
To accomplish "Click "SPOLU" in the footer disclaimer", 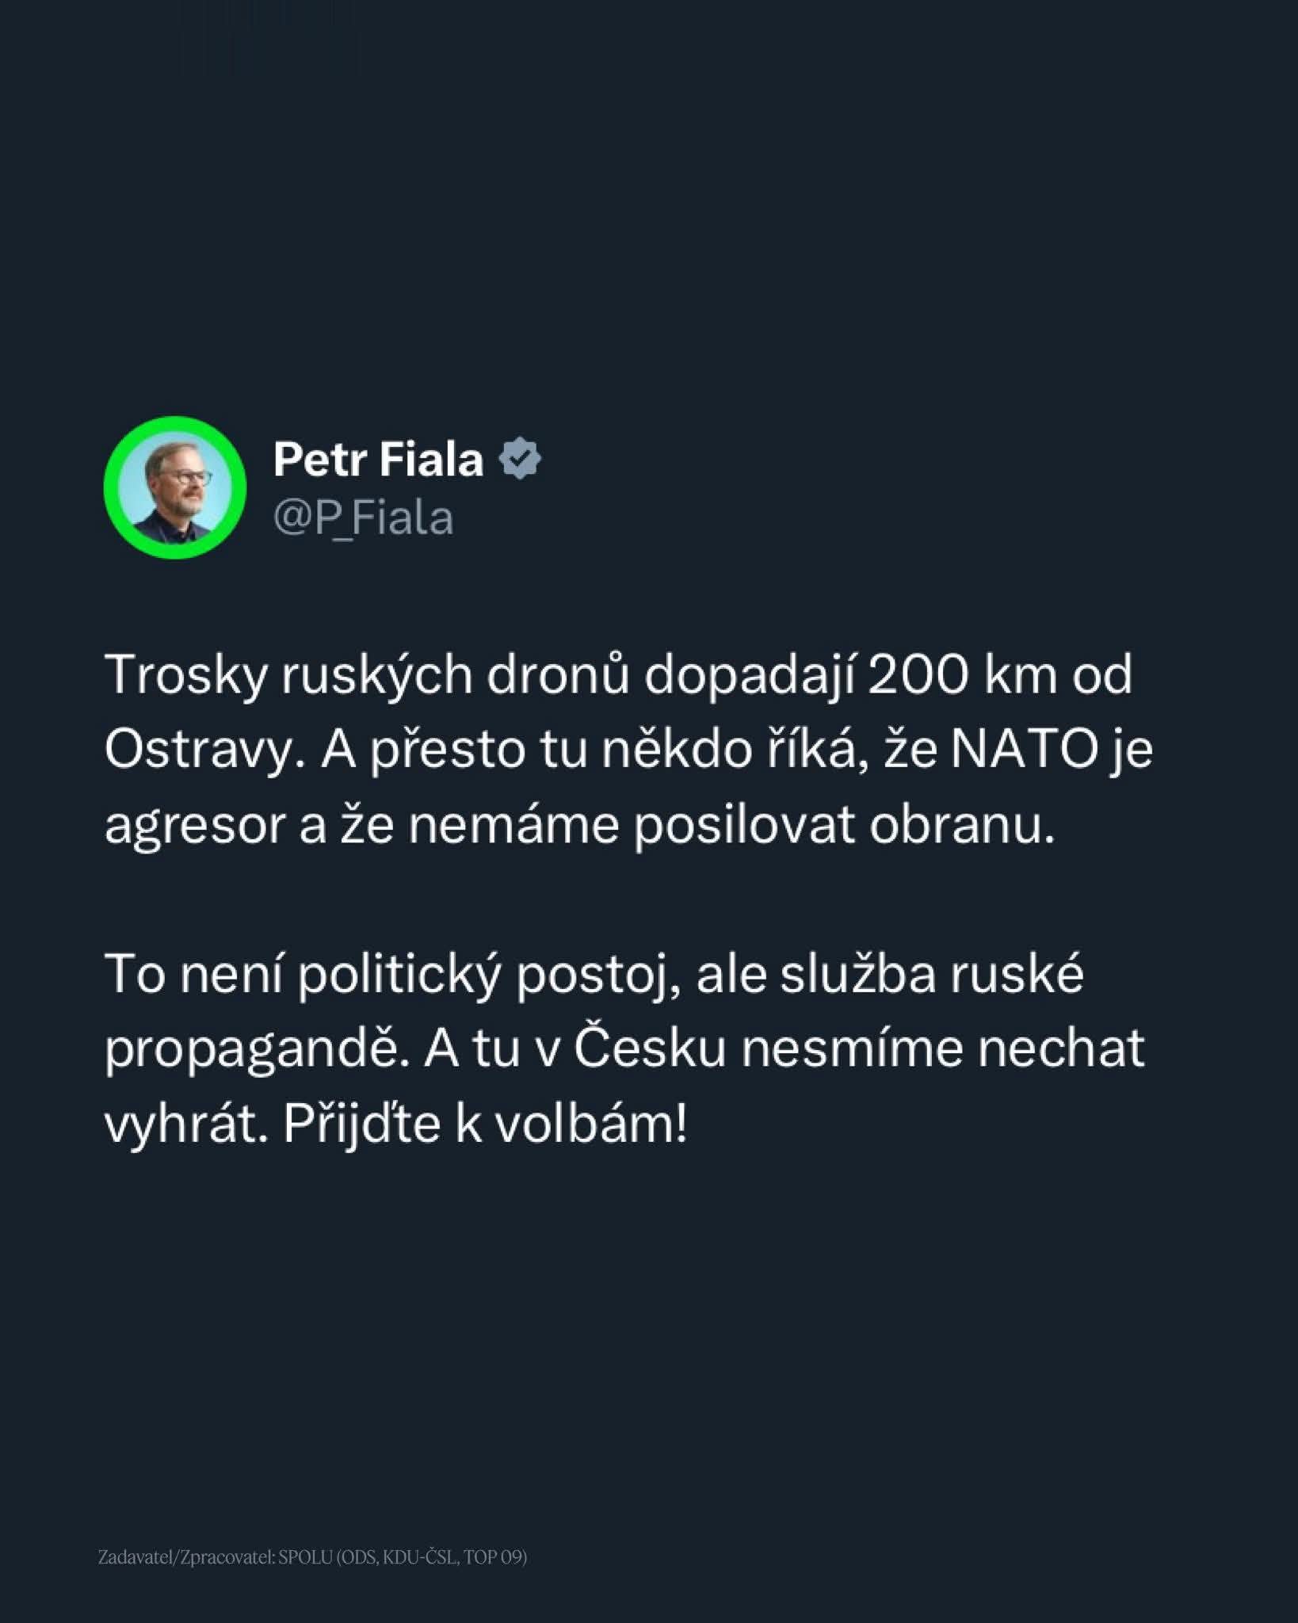I will pos(306,1558).
